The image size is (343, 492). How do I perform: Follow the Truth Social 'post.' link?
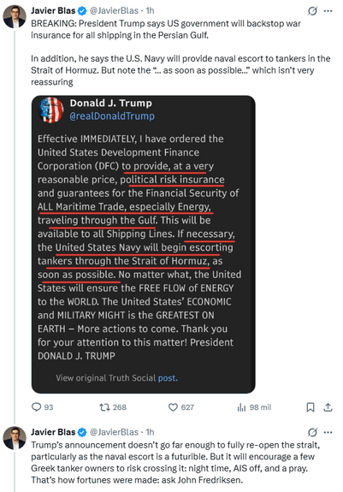pyautogui.click(x=168, y=378)
